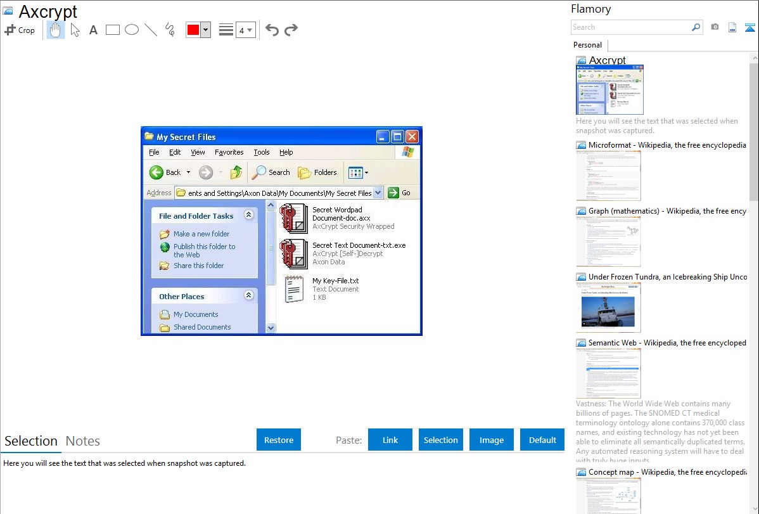Click the red color swatch
The image size is (759, 514).
(193, 30)
